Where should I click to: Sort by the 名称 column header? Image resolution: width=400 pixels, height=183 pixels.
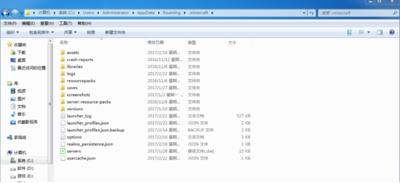pos(64,42)
